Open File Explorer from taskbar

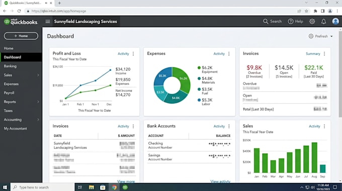(x=92, y=187)
